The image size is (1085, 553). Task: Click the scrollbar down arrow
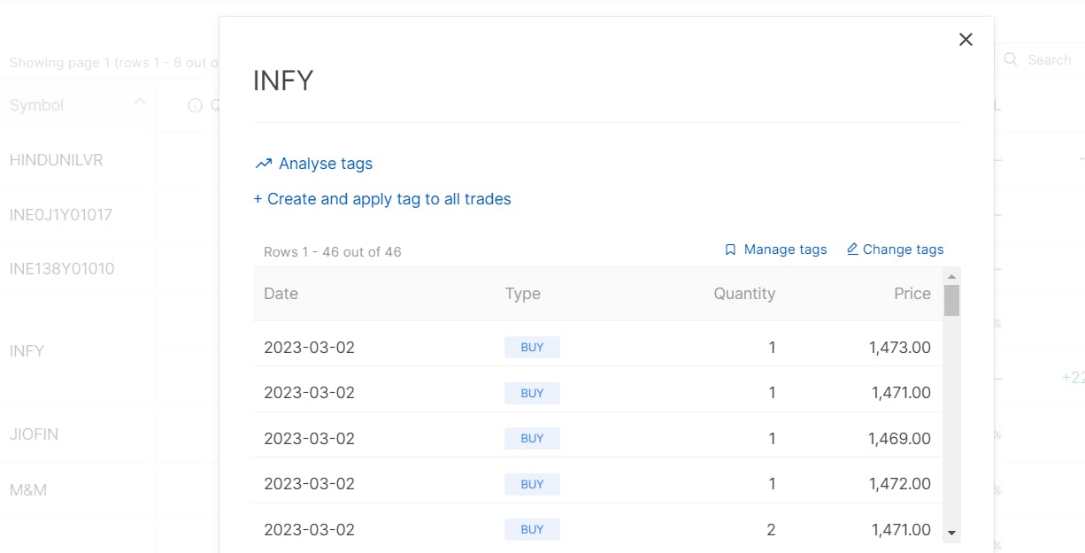click(x=951, y=533)
